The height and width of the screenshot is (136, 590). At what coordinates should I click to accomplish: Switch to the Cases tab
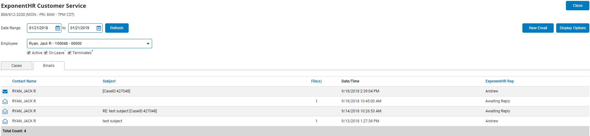click(17, 66)
